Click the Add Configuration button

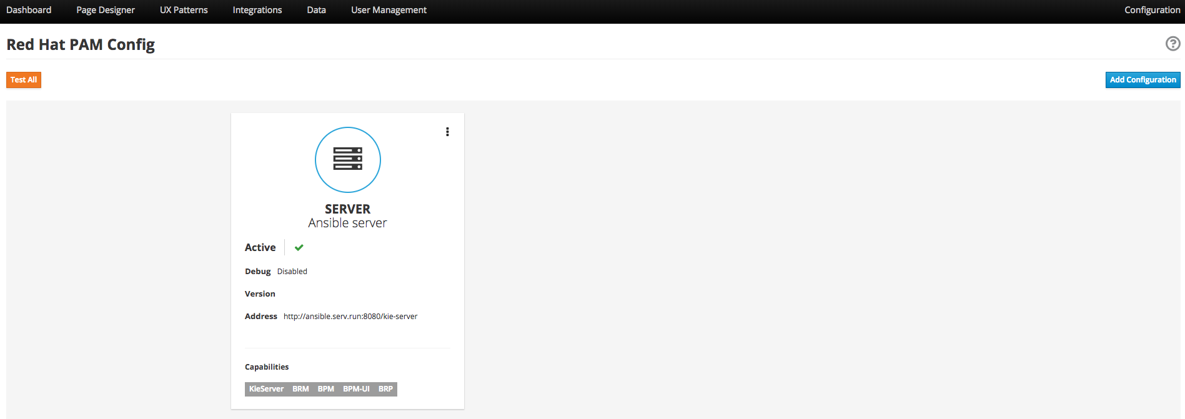(x=1143, y=80)
